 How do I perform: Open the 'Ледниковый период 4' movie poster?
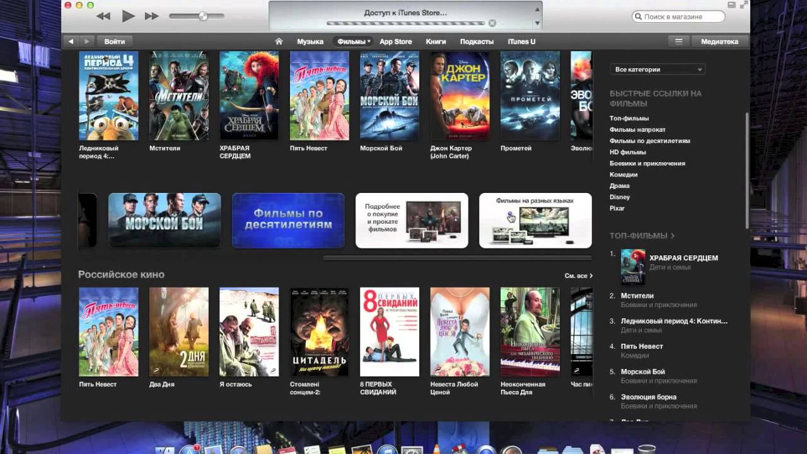[108, 96]
